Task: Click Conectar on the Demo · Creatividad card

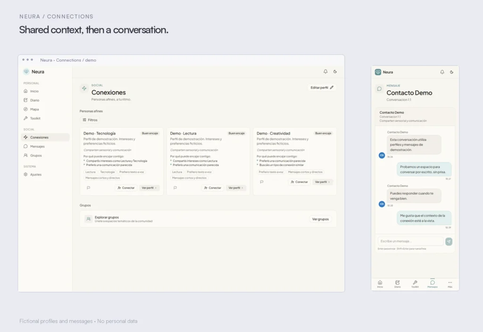Action: point(299,182)
